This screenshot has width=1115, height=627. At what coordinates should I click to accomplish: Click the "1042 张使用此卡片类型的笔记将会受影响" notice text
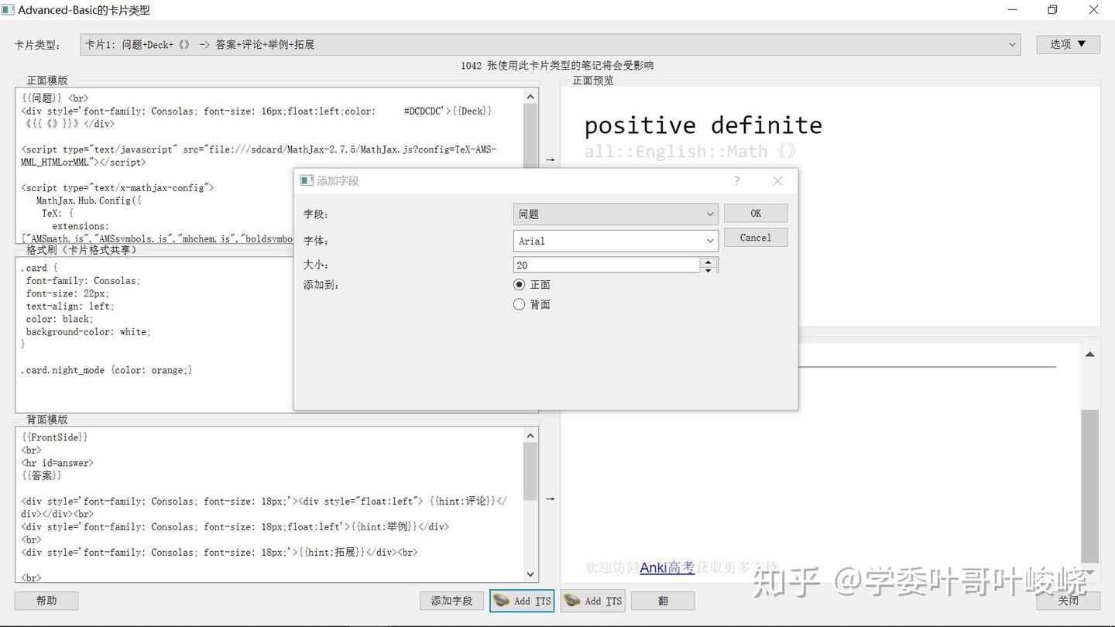pos(557,66)
